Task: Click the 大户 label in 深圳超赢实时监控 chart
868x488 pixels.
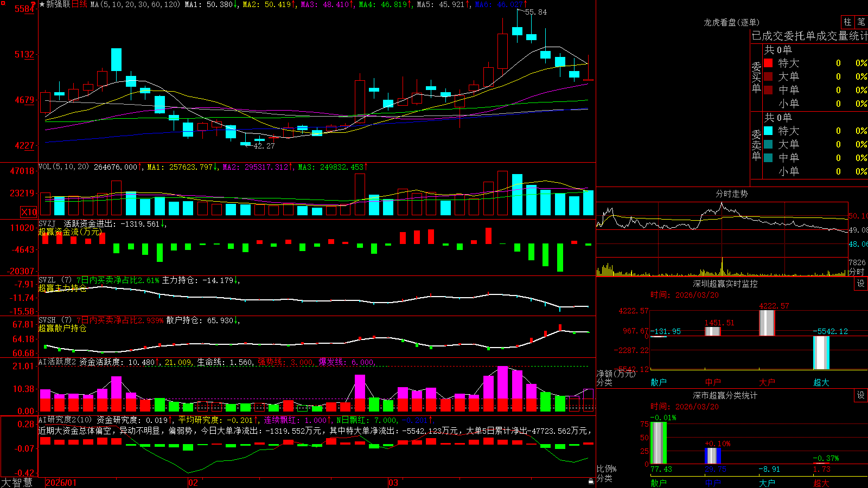Action: [x=767, y=382]
